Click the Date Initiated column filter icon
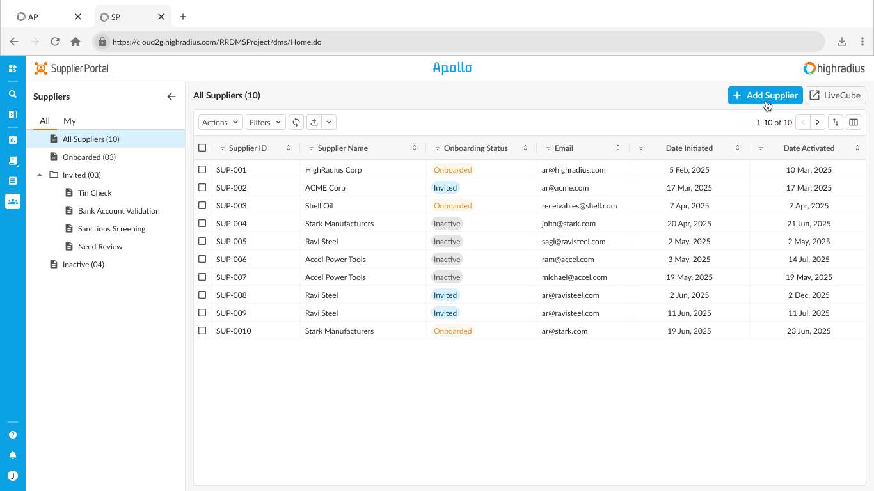 click(x=641, y=148)
